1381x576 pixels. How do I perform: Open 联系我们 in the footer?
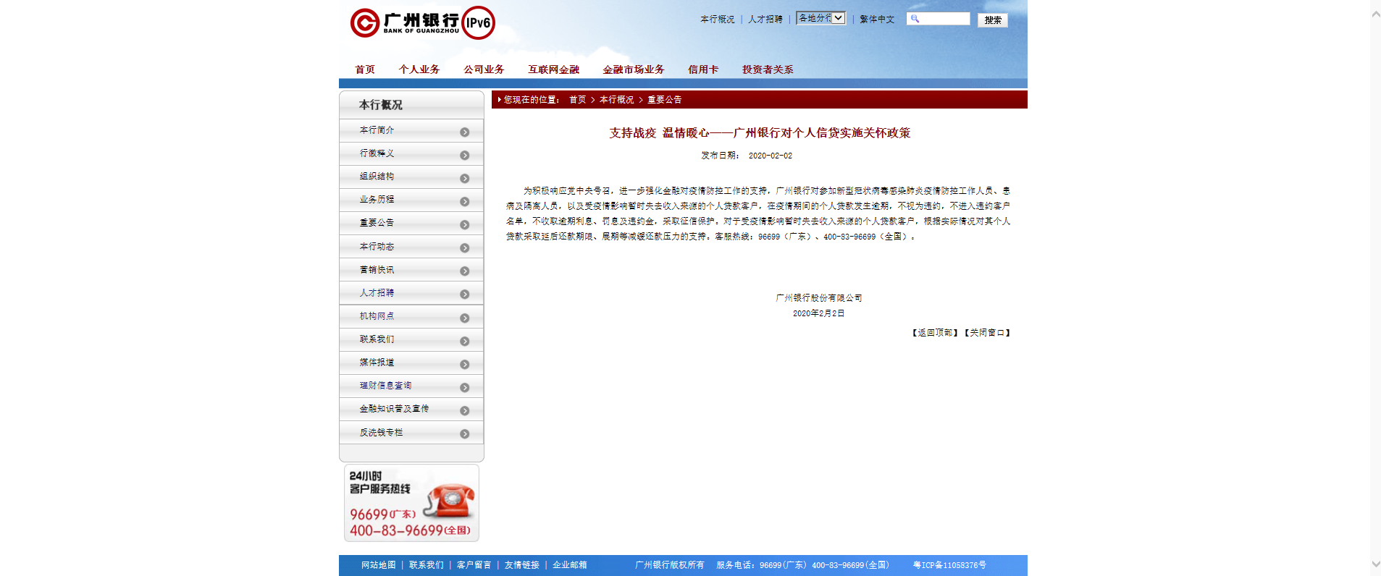(427, 565)
